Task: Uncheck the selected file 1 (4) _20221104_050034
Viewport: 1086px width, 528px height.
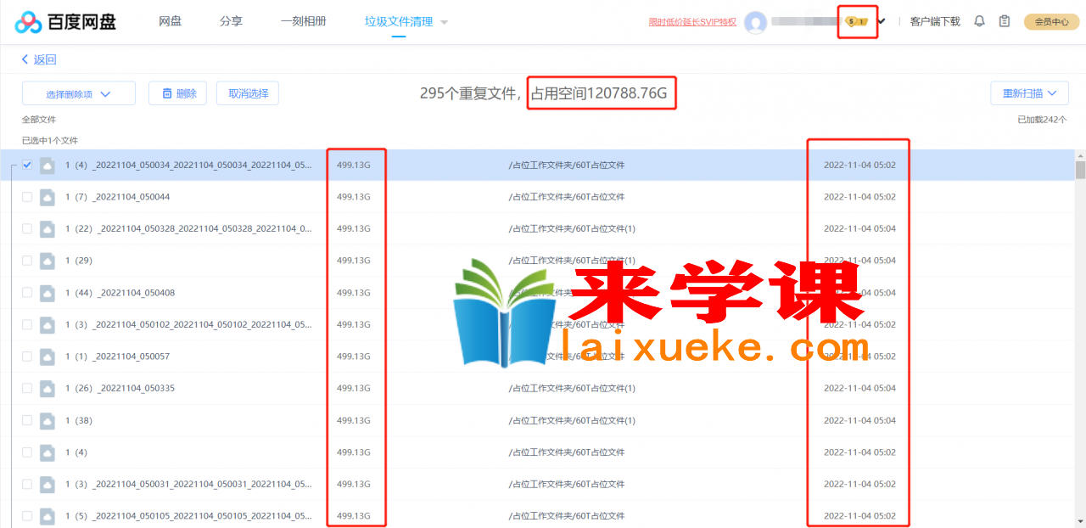Action: click(27, 165)
